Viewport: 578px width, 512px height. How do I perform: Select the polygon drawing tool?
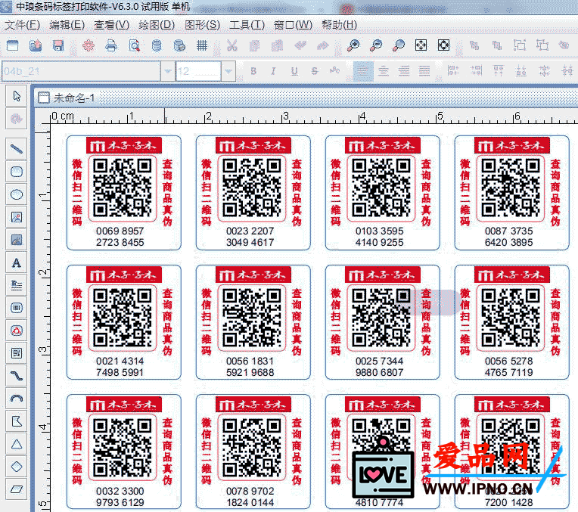tap(17, 421)
